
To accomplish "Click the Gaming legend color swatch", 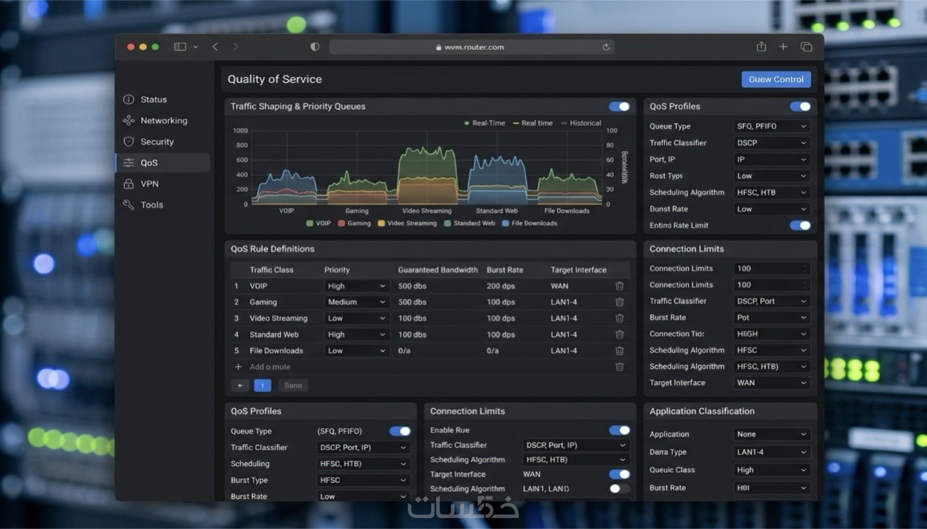I will pyautogui.click(x=341, y=223).
